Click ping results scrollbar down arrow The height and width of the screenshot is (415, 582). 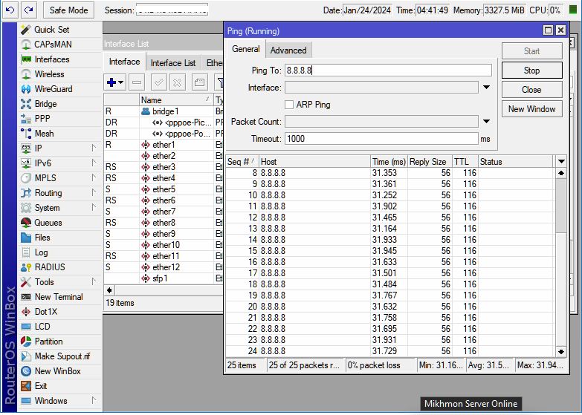(x=561, y=351)
